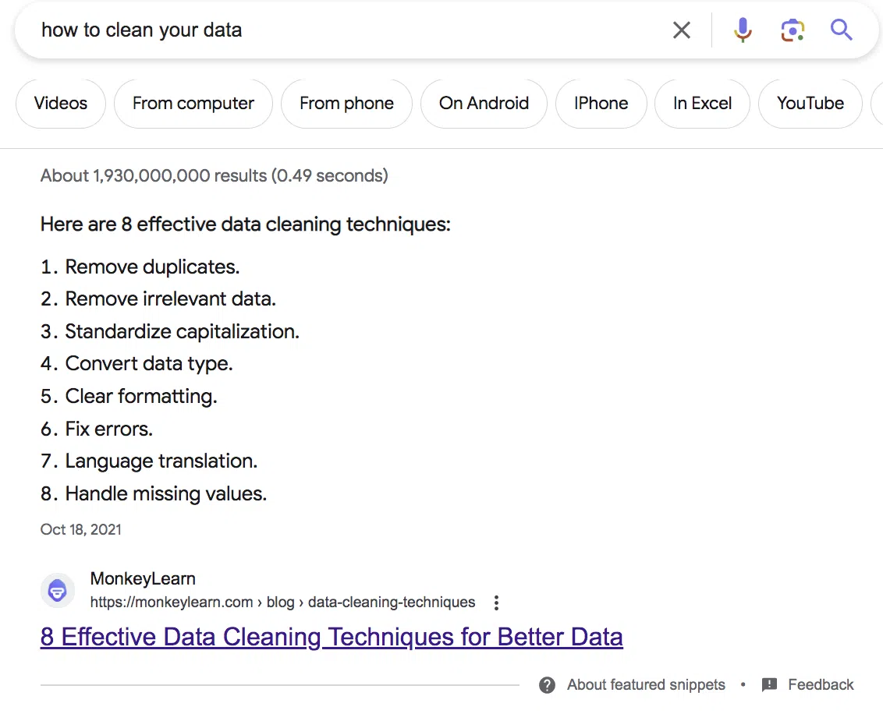883x728 pixels.
Task: Click the MonkeyLearn site name
Action: [x=143, y=579]
